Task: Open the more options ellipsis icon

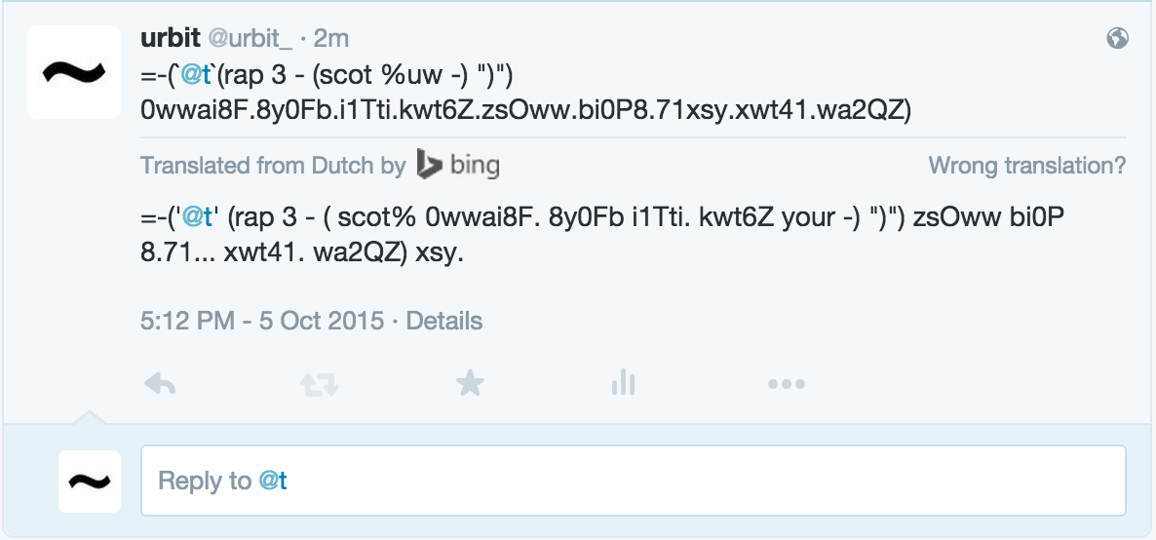Action: coord(786,384)
